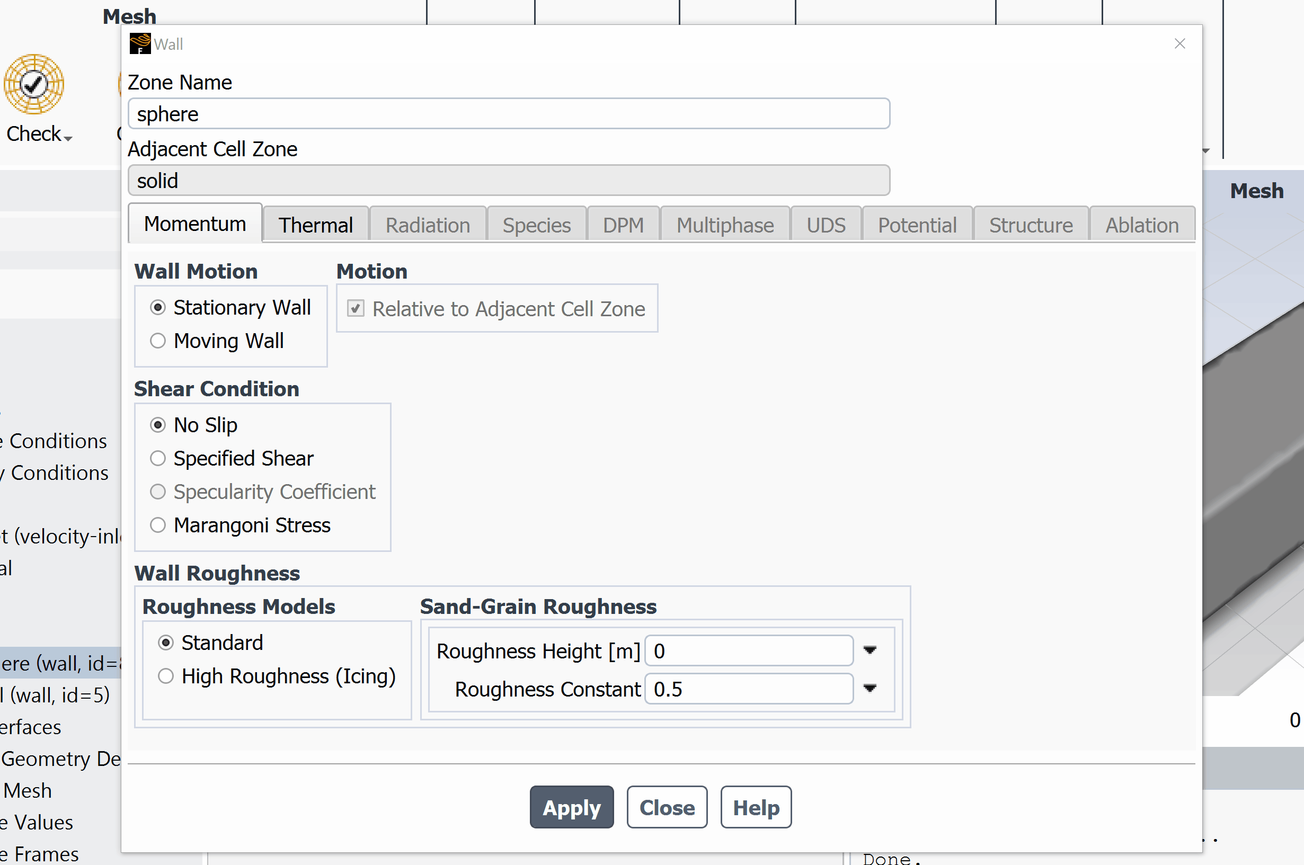This screenshot has height=865, width=1304.
Task: Click the Adjacent Cell Zone field showing solid
Action: click(508, 181)
